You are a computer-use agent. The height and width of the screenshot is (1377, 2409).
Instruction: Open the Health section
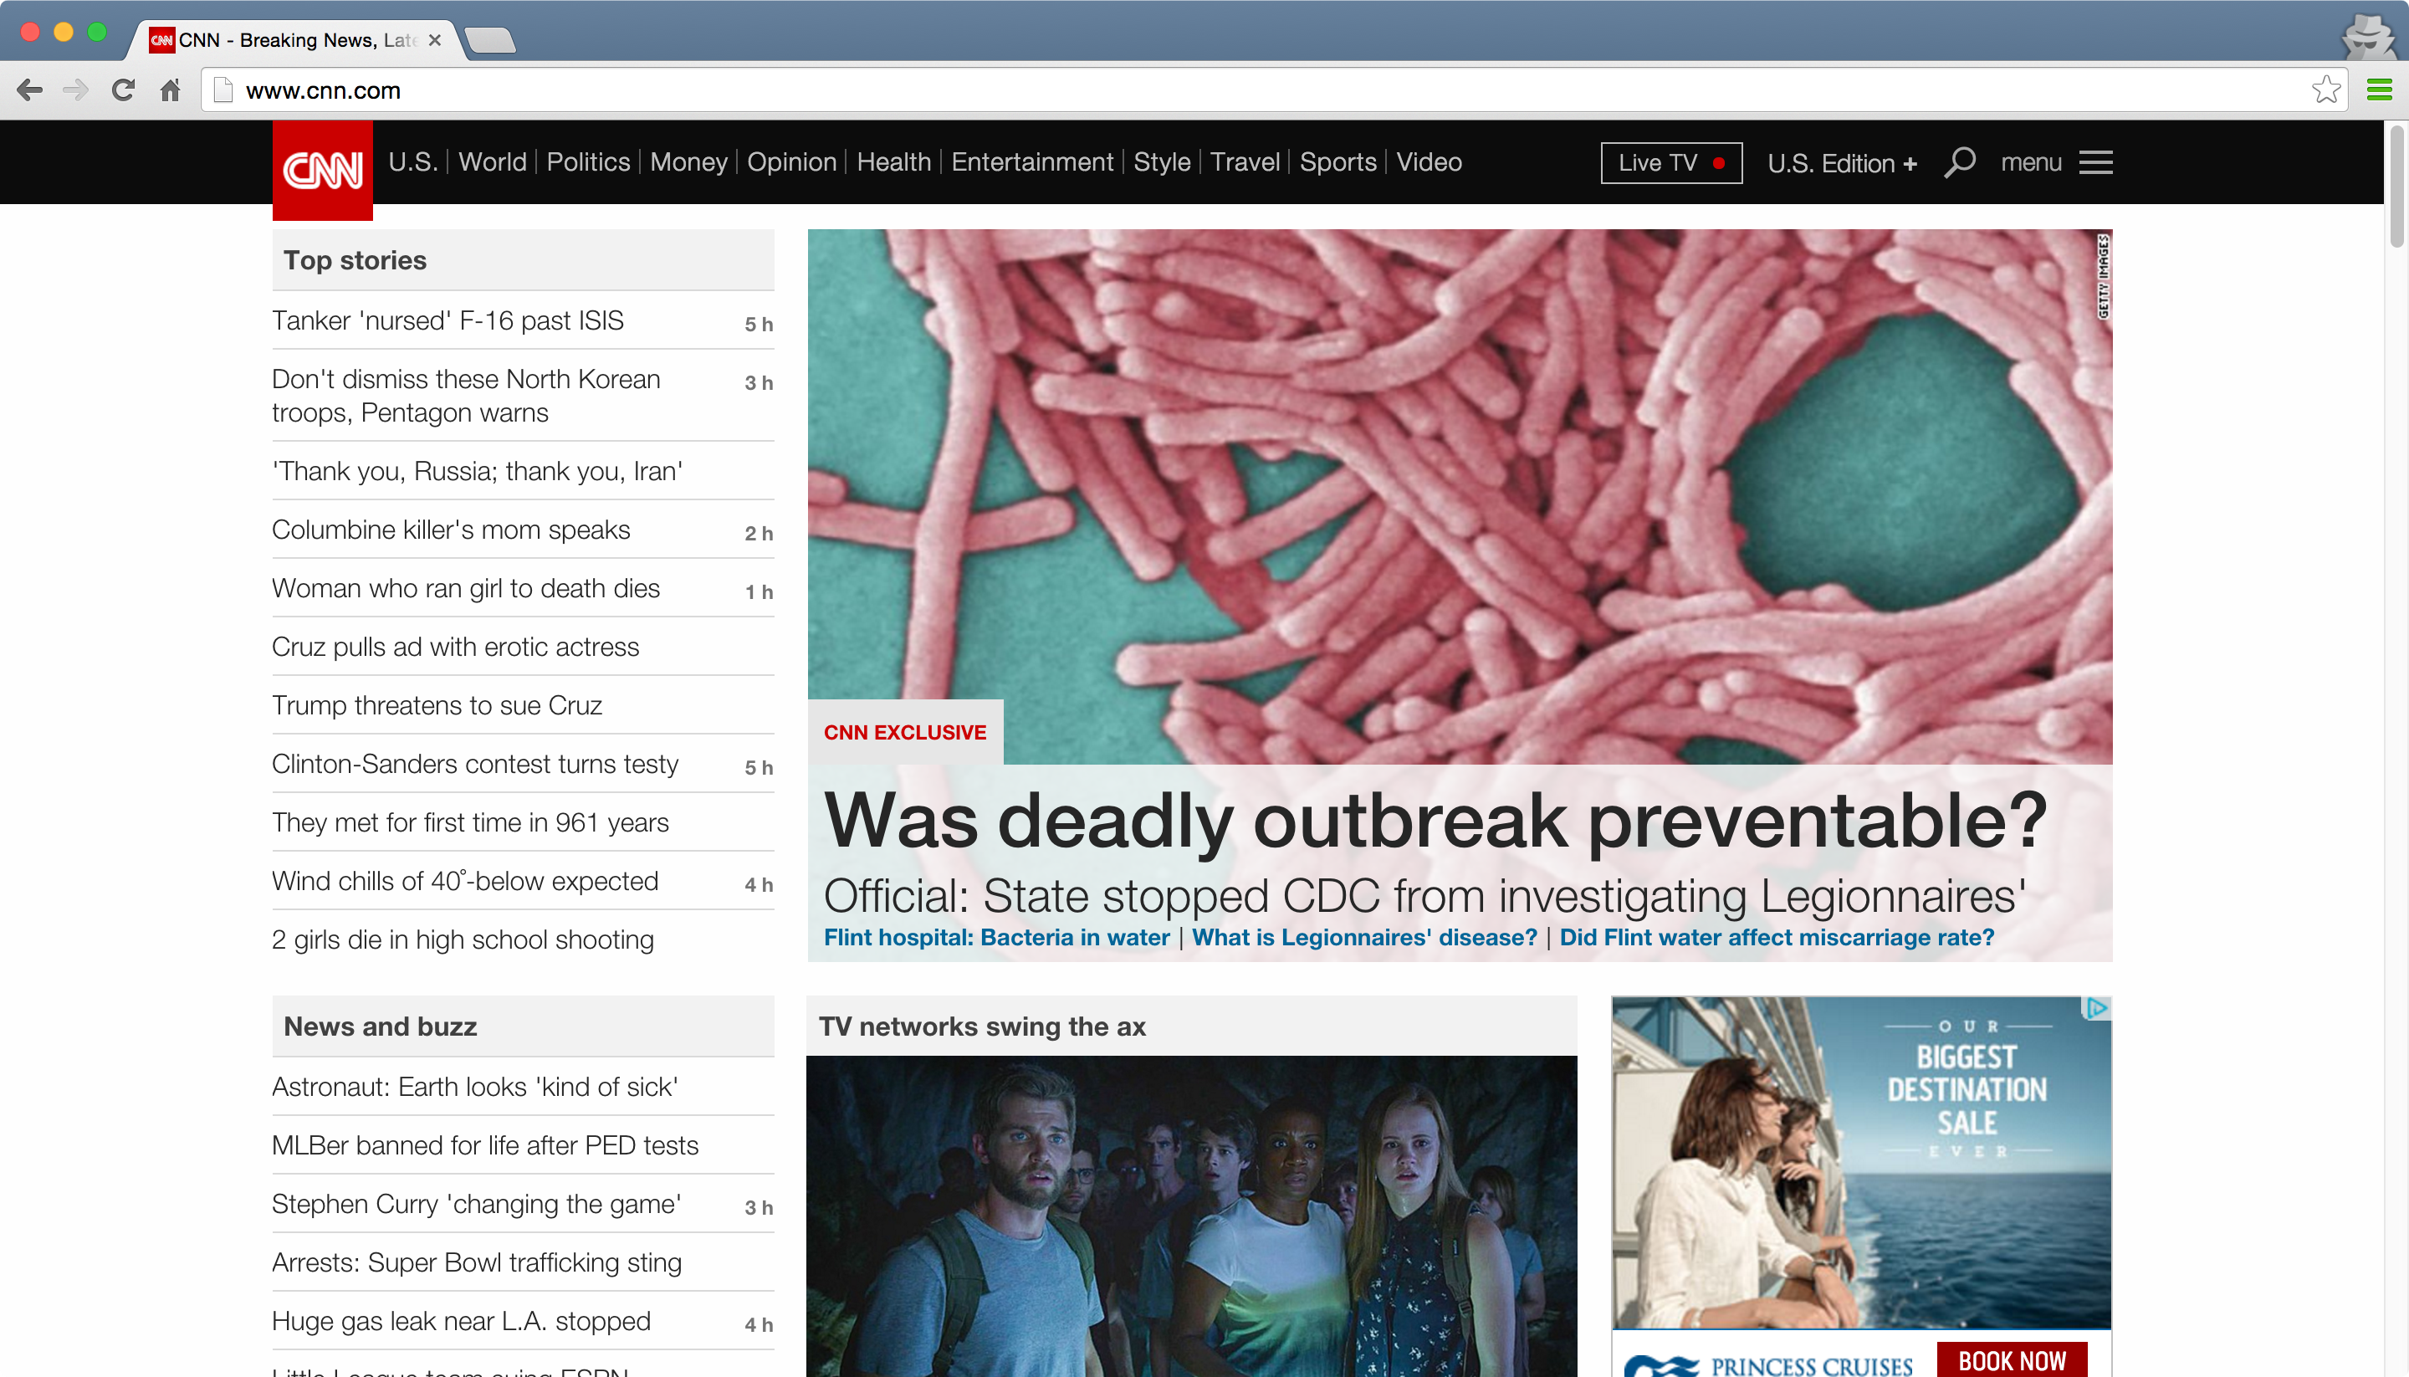click(x=893, y=161)
